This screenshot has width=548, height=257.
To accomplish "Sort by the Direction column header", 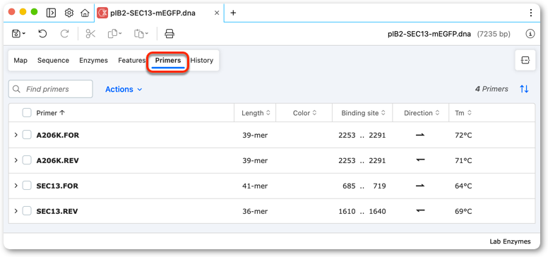I will (421, 113).
